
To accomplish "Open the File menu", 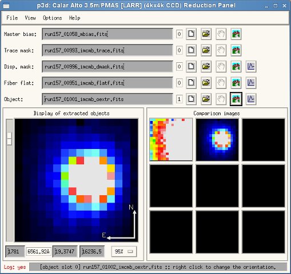I will click(x=12, y=18).
